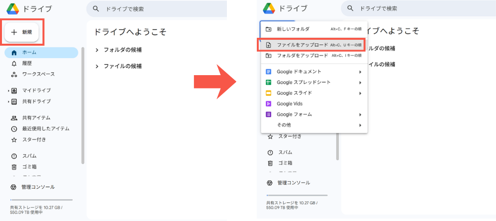Click the storage usage bar in right screenshot
Image resolution: width=496 pixels, height=221 pixels.
(297, 195)
